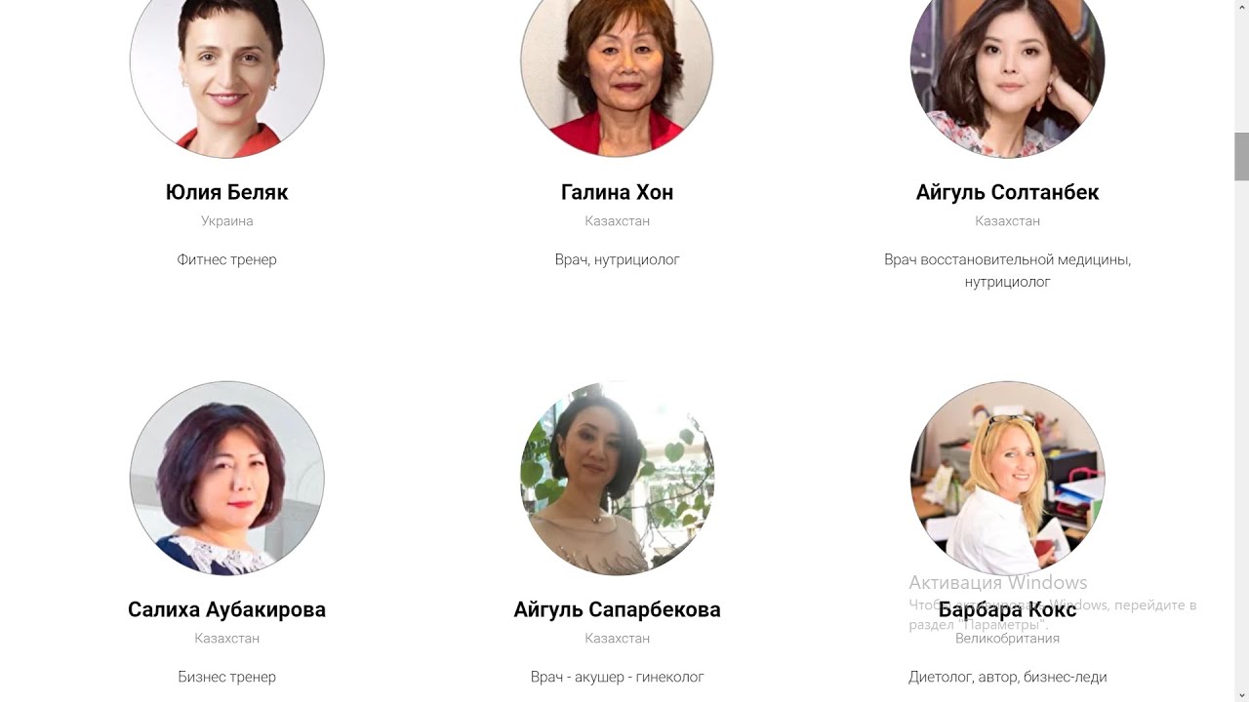Select Айгуль Солтанбек's round portrait
Viewport: 1249px width, 702px height.
(x=1008, y=68)
